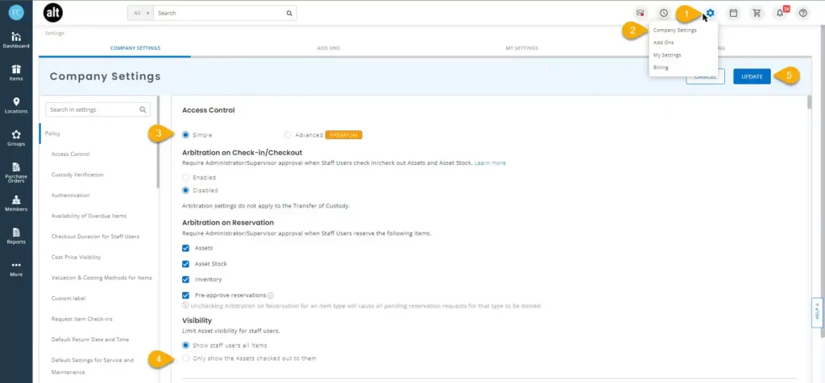
Task: Open the notifications bell
Action: tap(779, 13)
